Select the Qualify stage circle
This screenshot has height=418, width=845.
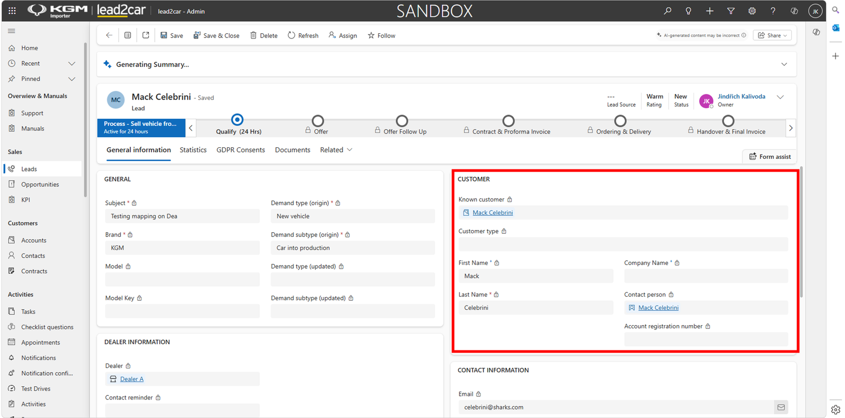[238, 120]
